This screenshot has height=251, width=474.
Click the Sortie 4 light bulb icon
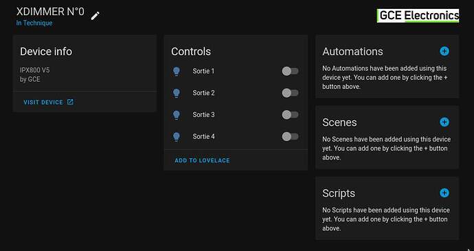point(177,137)
